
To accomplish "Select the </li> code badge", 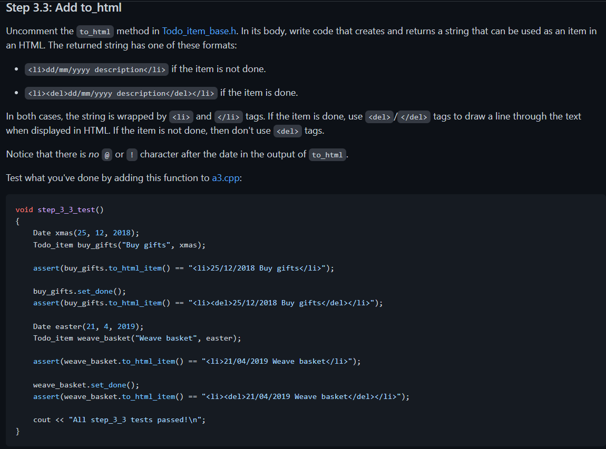I will pos(228,117).
